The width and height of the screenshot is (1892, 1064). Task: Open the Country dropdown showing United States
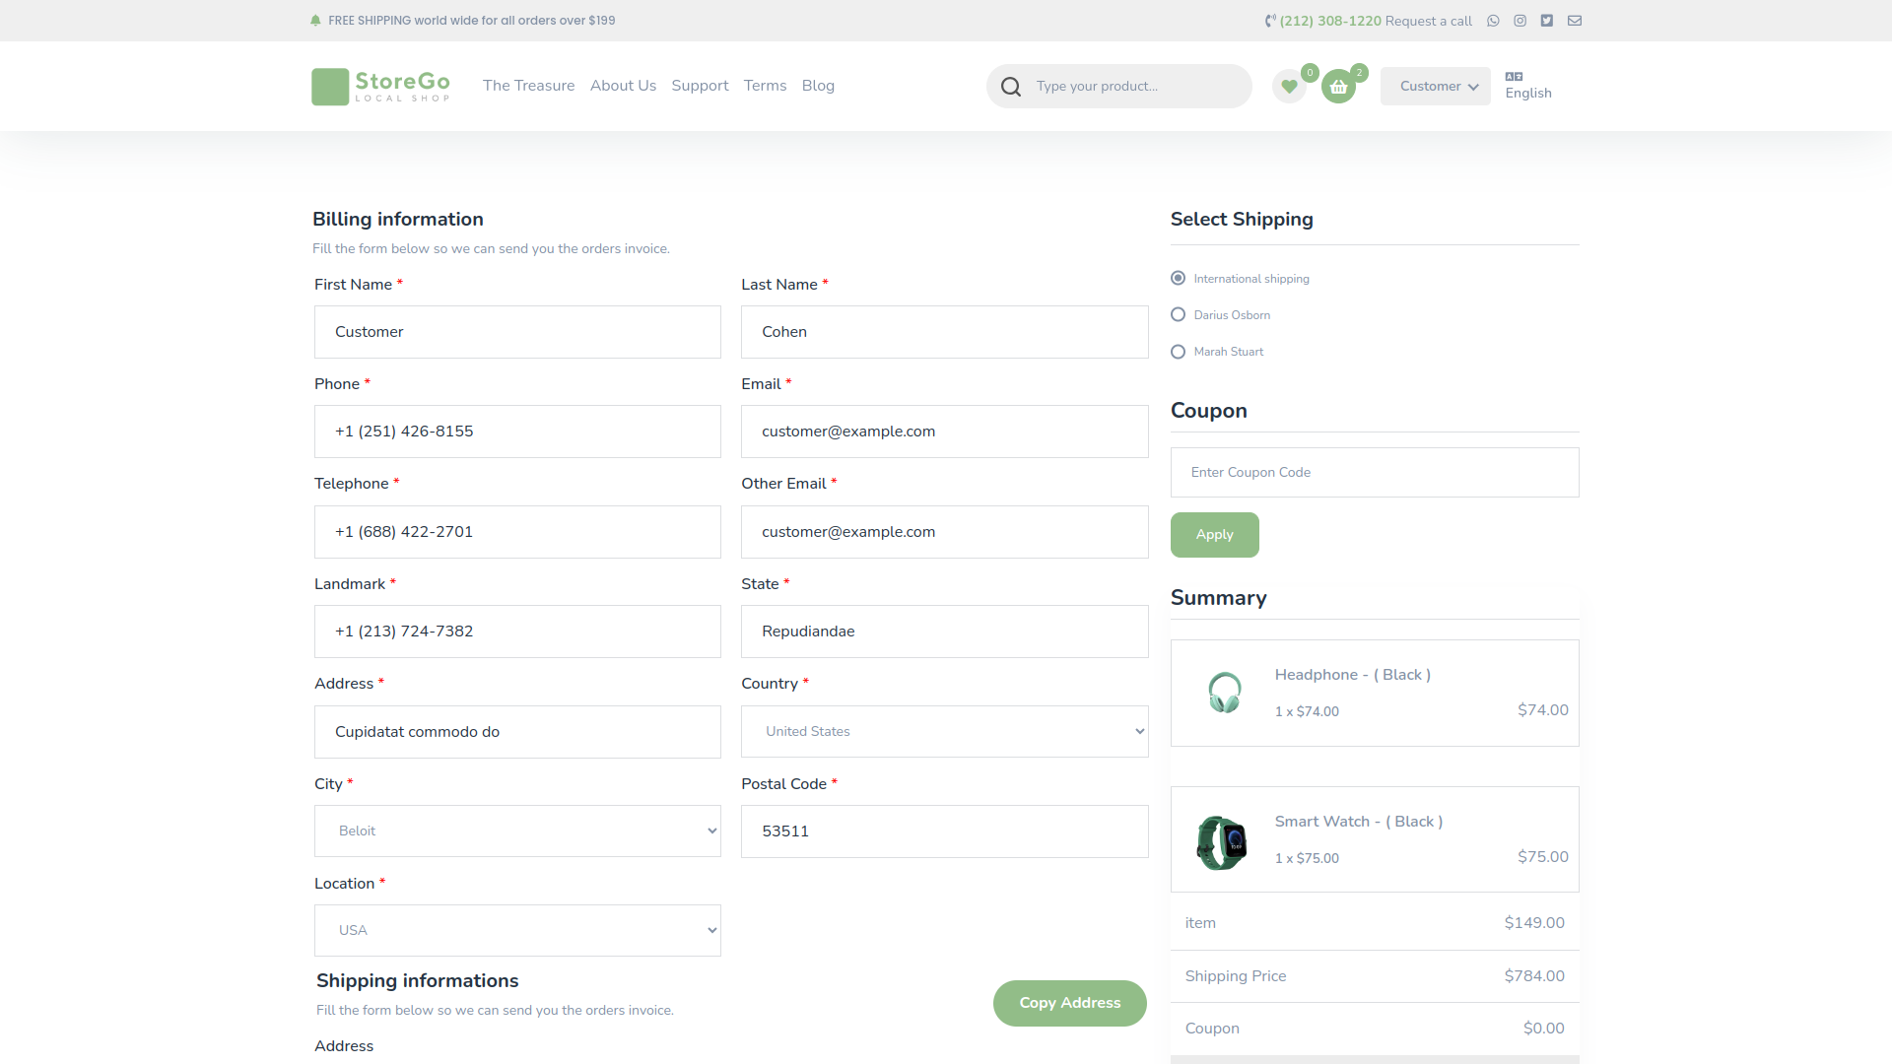pyautogui.click(x=944, y=732)
